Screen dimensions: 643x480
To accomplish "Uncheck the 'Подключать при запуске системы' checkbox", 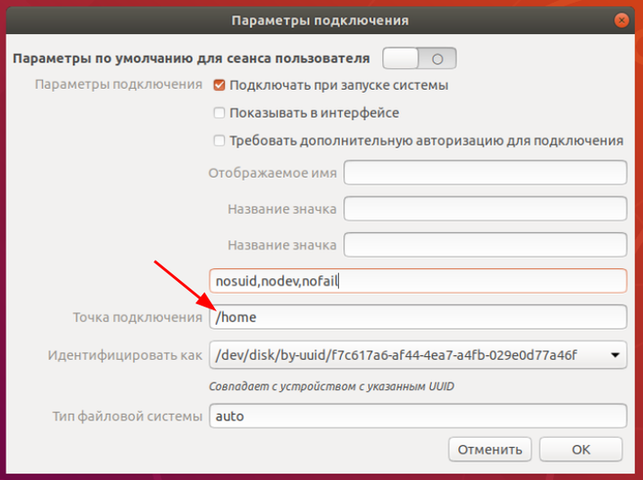I will [x=219, y=85].
